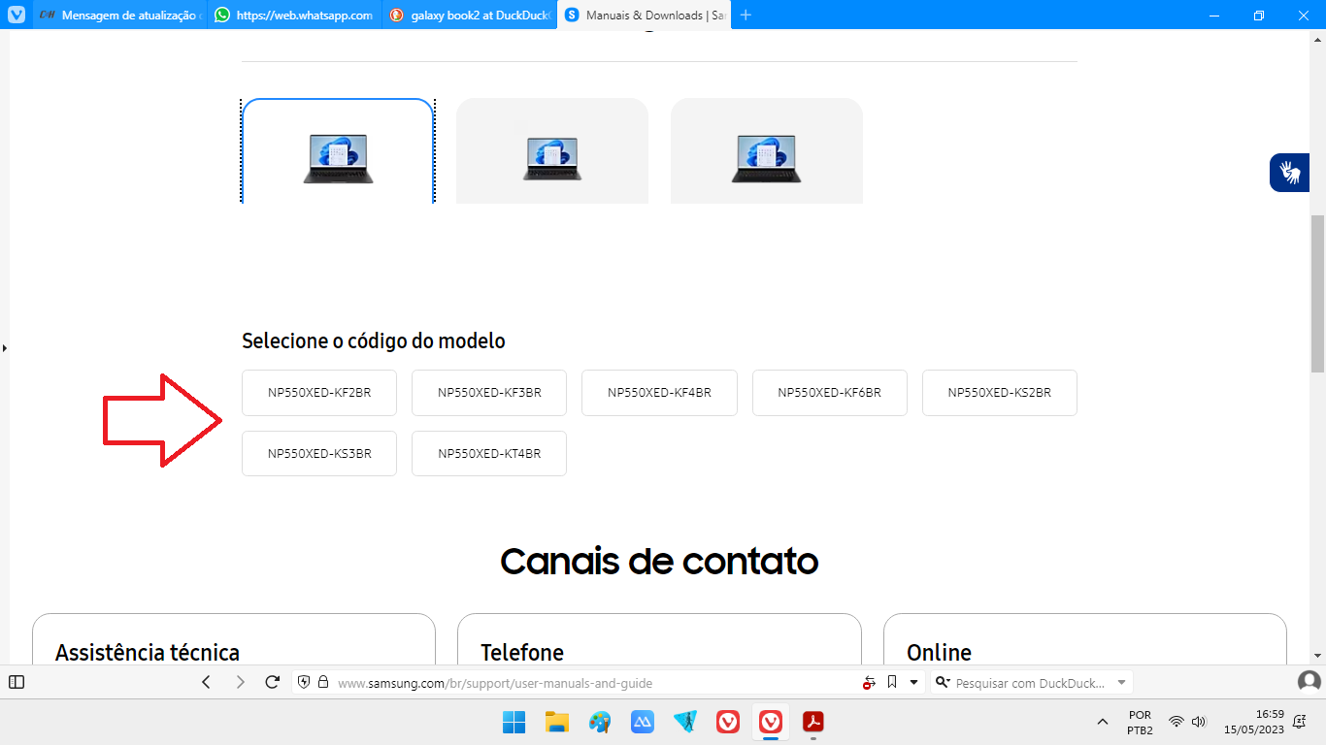Open the tracker blocker shield icon
The width and height of the screenshot is (1326, 745).
click(304, 683)
